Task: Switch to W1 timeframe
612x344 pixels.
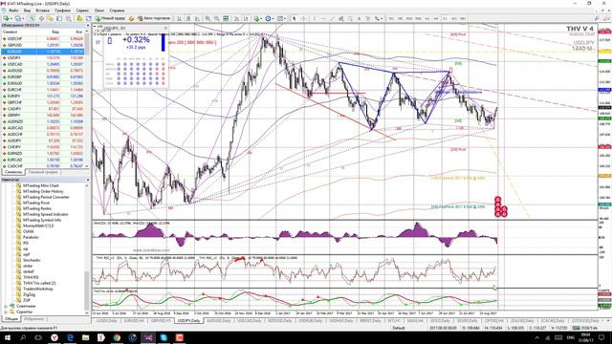Action: 454,18
